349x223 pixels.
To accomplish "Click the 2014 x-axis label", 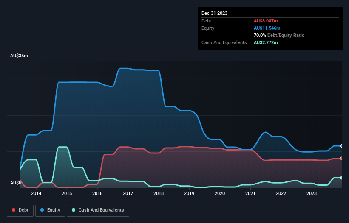I will 36,193.
